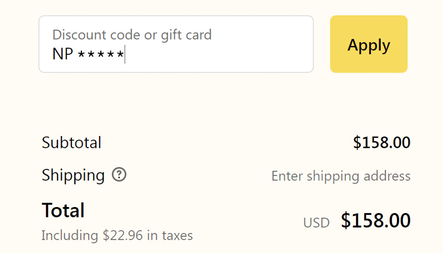Click the Shipping help question-mark icon
The width and height of the screenshot is (443, 253).
[119, 175]
